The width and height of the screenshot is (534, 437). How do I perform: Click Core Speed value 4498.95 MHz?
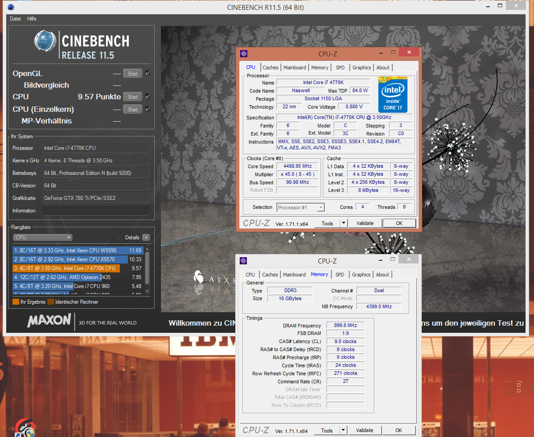298,166
